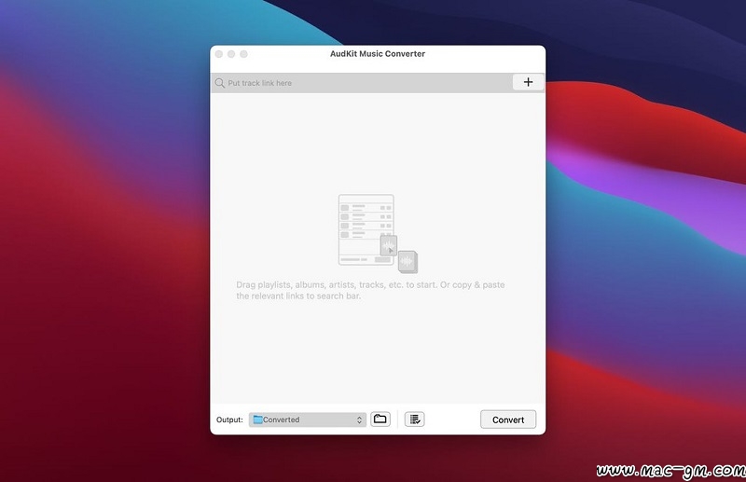The width and height of the screenshot is (746, 482).
Task: Expand the Converted output dropdown
Action: pyautogui.click(x=308, y=420)
